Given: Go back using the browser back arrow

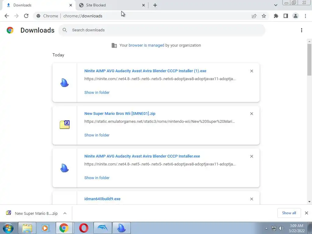Looking at the screenshot, I should pyautogui.click(x=7, y=16).
